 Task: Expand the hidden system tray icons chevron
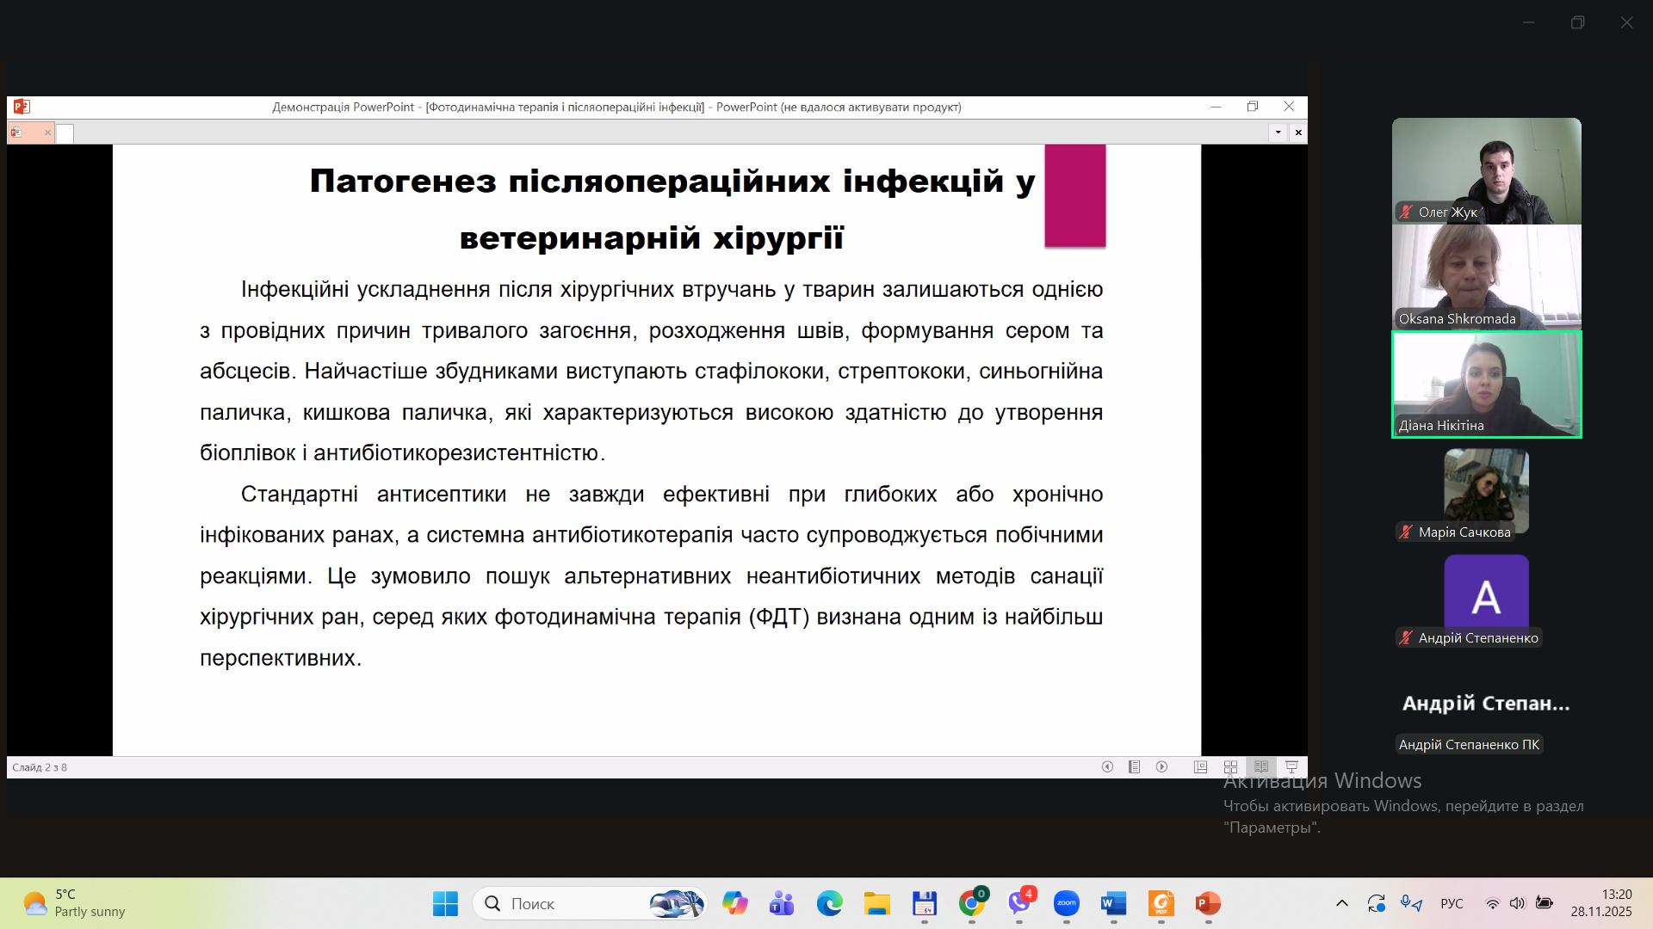pyautogui.click(x=1341, y=903)
